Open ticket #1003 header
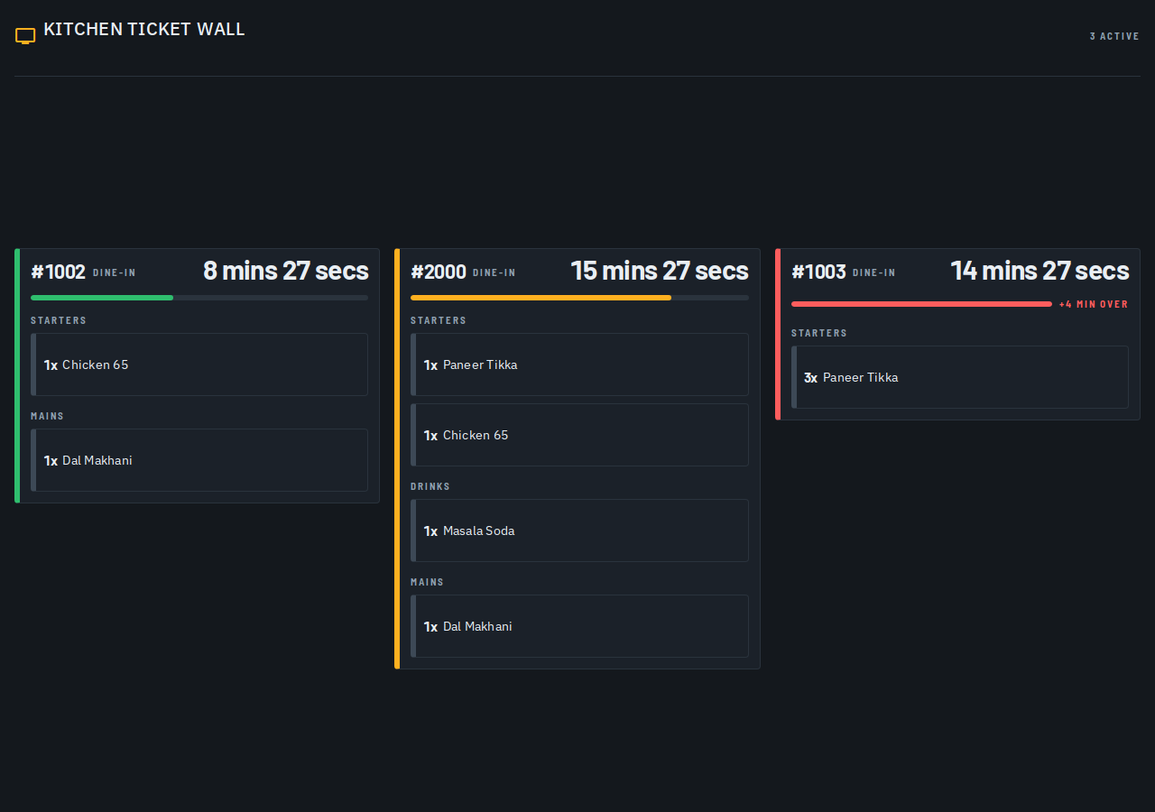The height and width of the screenshot is (812, 1155). (960, 271)
